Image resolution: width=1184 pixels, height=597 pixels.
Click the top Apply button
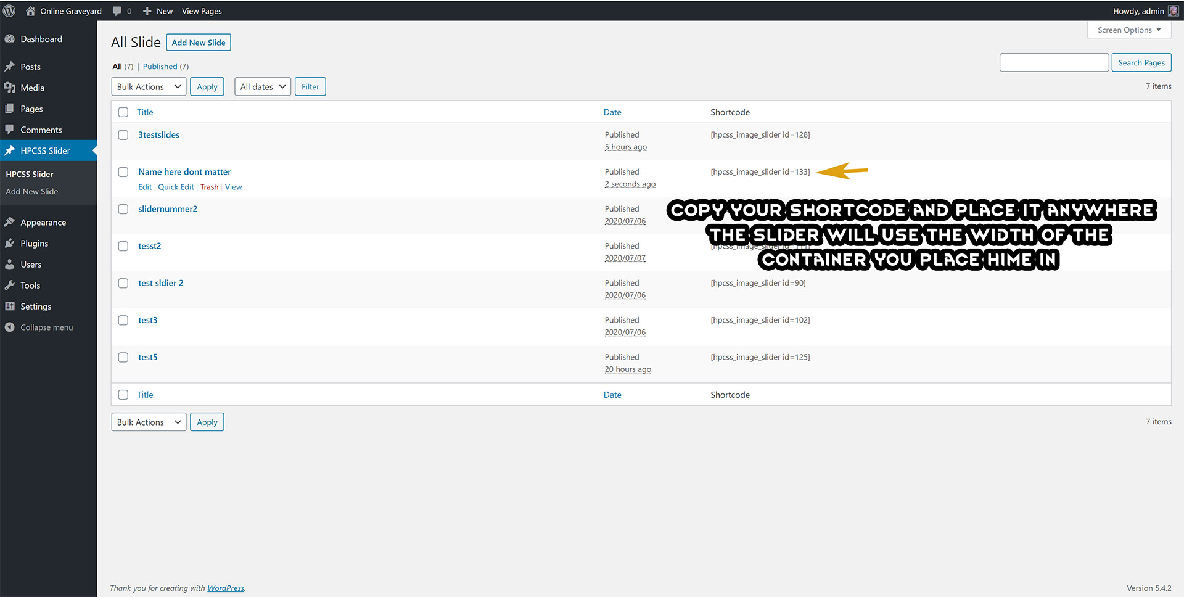click(x=207, y=87)
